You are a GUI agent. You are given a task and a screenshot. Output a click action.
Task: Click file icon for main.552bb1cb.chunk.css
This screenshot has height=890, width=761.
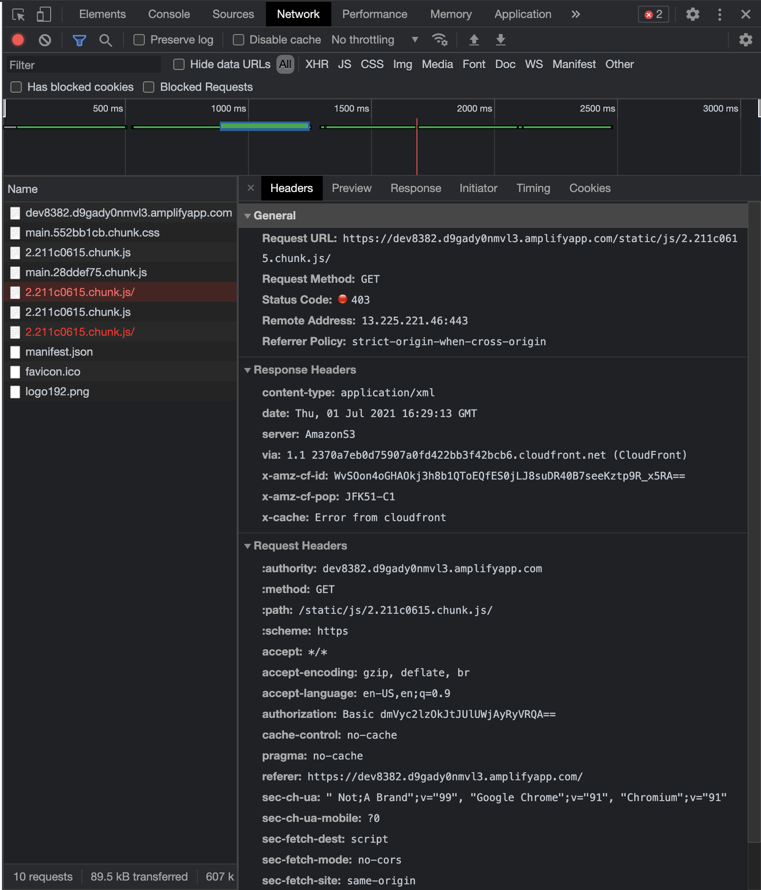click(15, 233)
